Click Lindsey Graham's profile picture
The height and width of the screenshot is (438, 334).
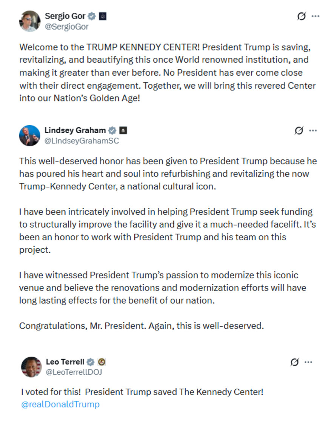(29, 135)
